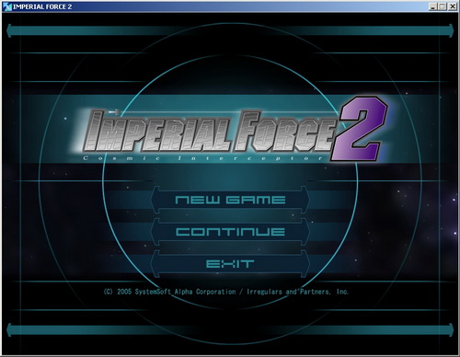460x357 pixels.
Task: Minimize the Imperial Force 2 window
Action: point(432,6)
